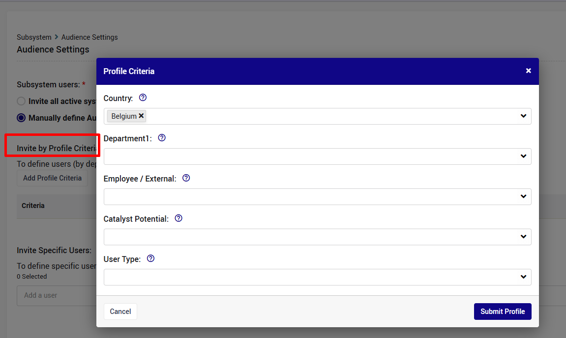Expand the User Type dropdown arrow
This screenshot has height=338, width=566.
click(523, 277)
